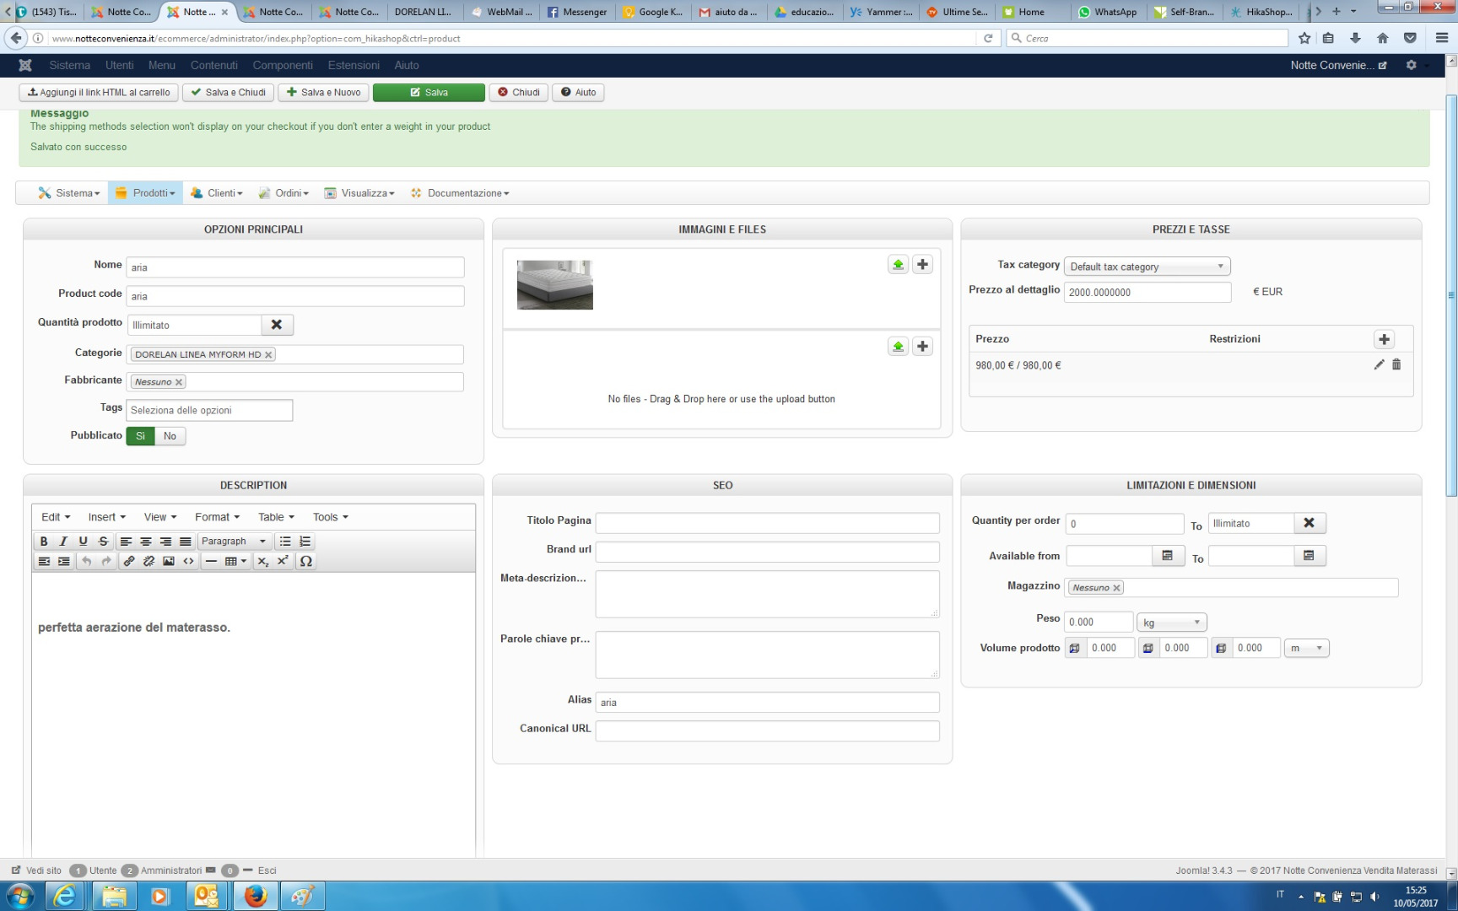Toggle strikethrough formatting in the editor
Viewport: 1458px width, 911px height.
[103, 542]
